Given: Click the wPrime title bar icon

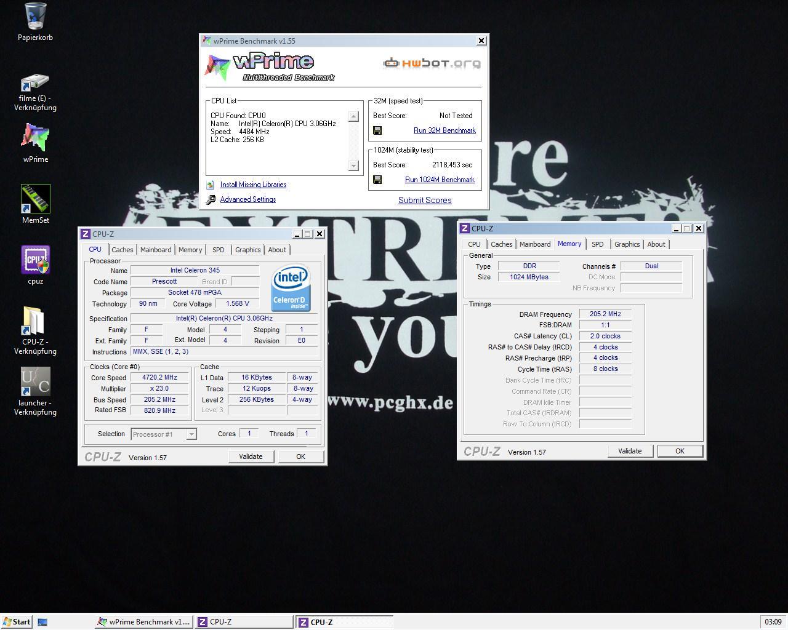Looking at the screenshot, I should (207, 41).
